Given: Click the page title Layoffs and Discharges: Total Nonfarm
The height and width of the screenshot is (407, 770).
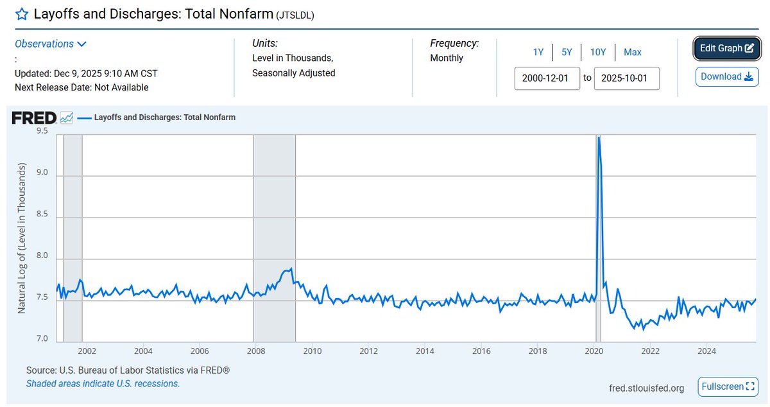Looking at the screenshot, I should (153, 13).
